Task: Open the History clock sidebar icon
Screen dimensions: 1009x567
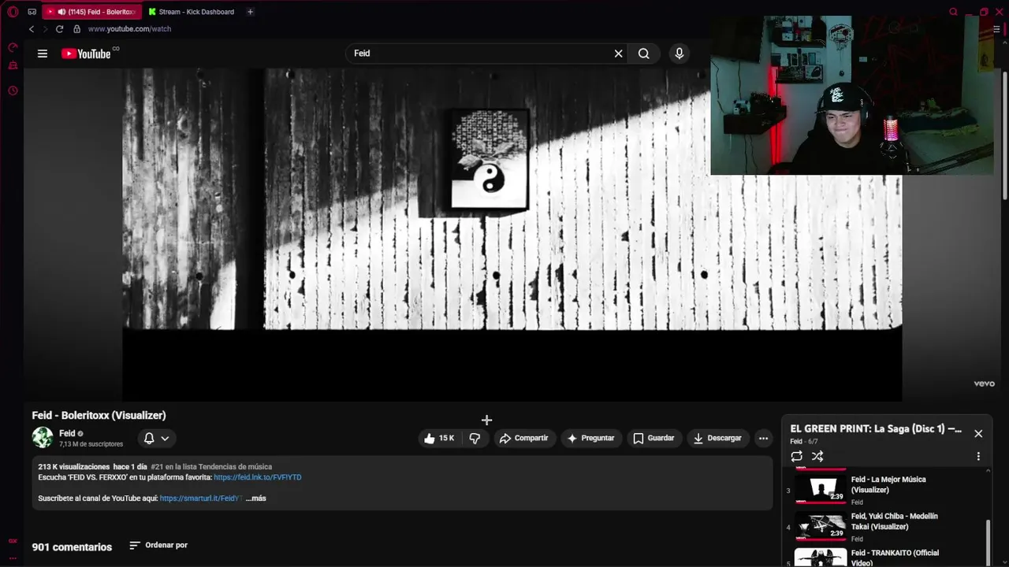Action: (x=13, y=91)
